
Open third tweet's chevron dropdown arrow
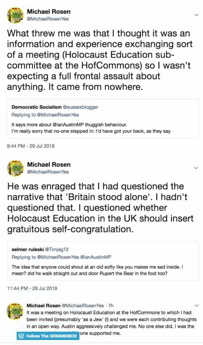[196, 306]
